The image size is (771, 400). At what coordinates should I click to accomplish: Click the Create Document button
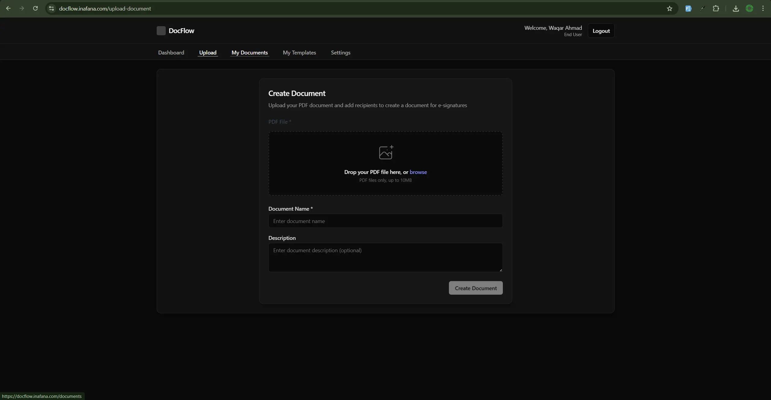pos(475,288)
